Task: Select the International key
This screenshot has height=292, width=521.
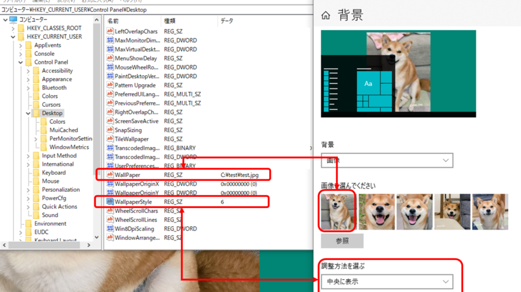Action: (58, 164)
